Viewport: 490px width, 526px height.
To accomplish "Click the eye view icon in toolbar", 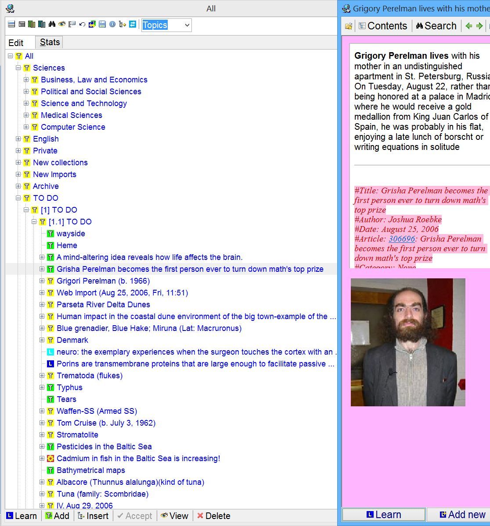I will [x=62, y=25].
